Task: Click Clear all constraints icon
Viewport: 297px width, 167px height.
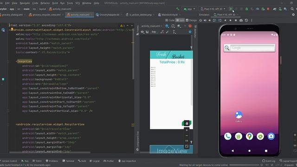Action: tap(162, 32)
